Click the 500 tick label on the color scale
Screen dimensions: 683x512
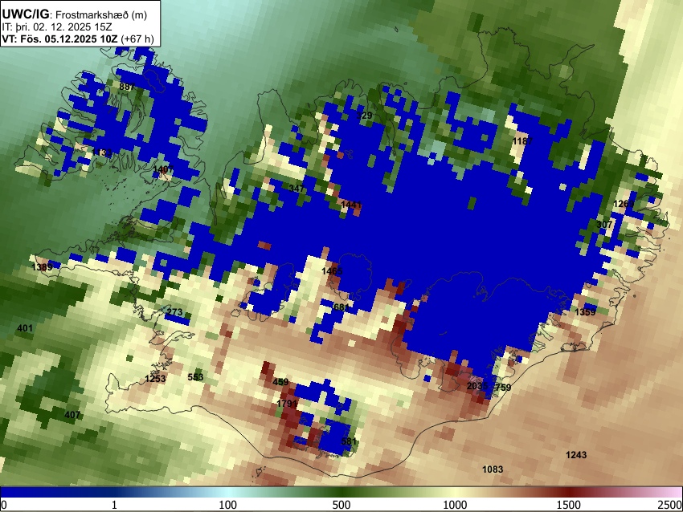point(341,505)
